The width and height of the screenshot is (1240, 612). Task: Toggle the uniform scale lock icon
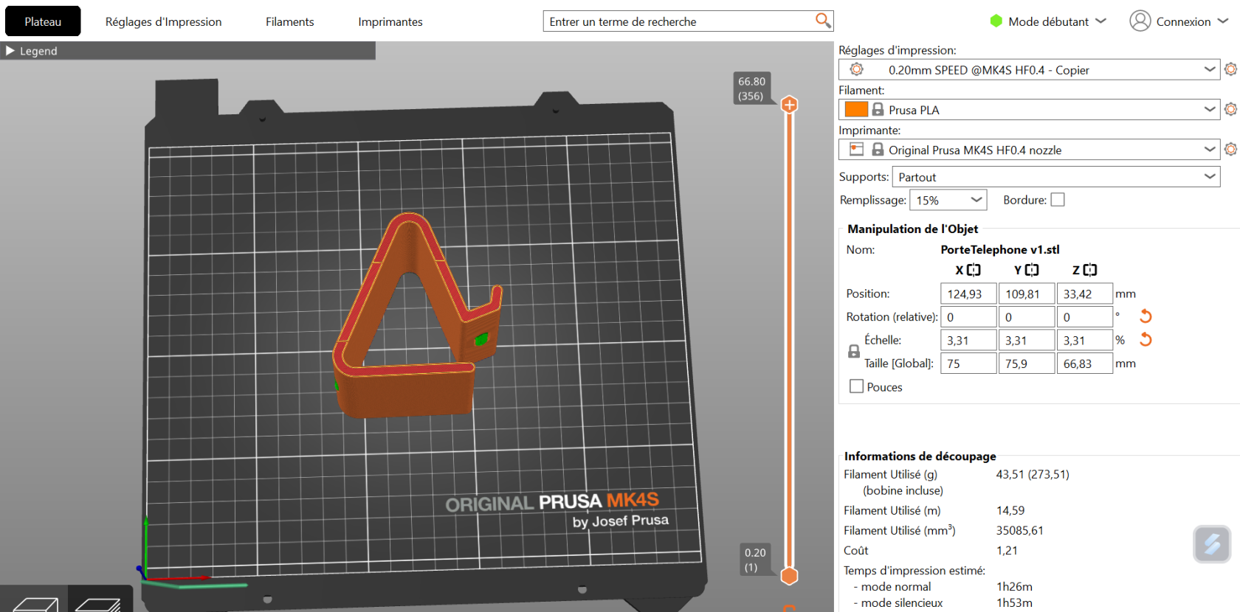click(x=854, y=352)
